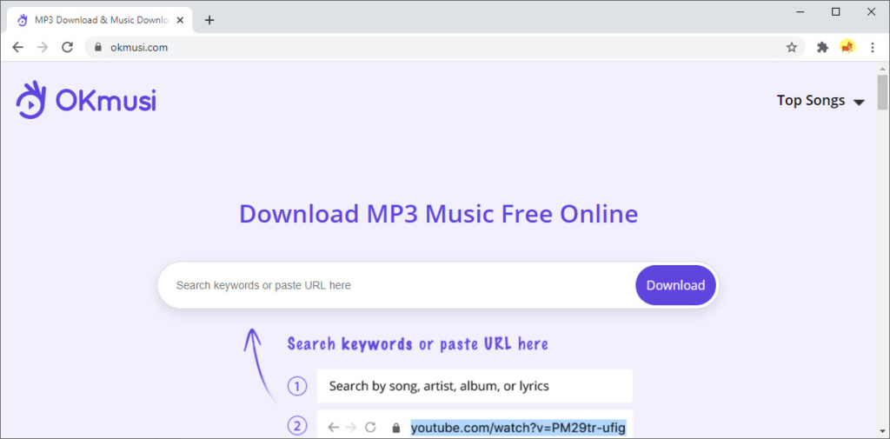
Task: Click the purple Download button
Action: pyautogui.click(x=675, y=285)
